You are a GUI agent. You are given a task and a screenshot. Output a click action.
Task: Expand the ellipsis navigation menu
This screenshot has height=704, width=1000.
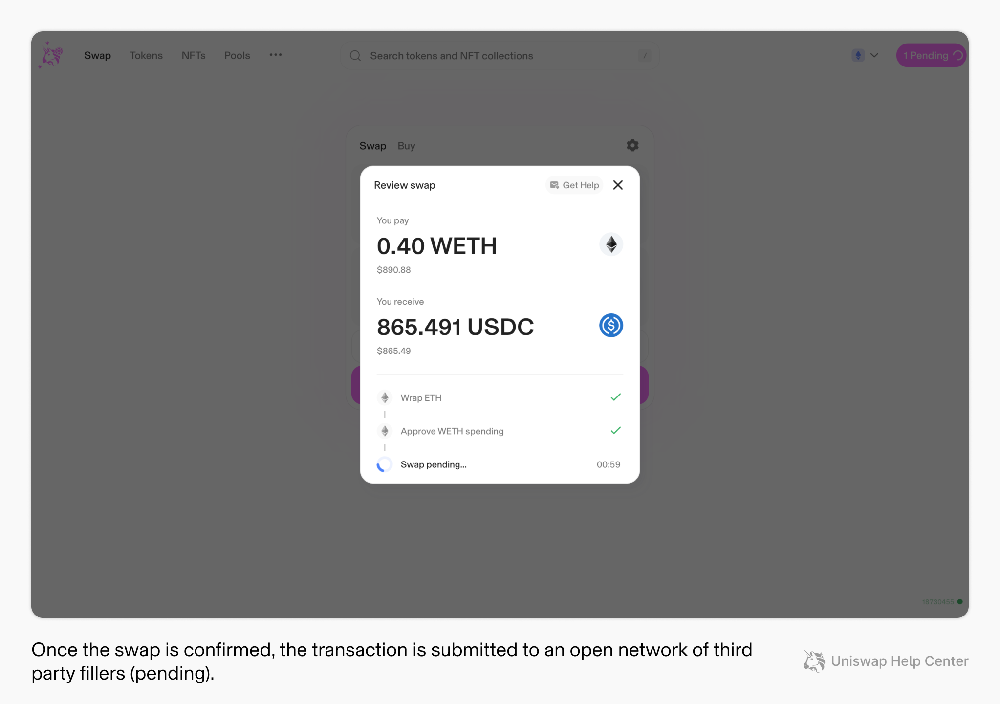tap(276, 55)
